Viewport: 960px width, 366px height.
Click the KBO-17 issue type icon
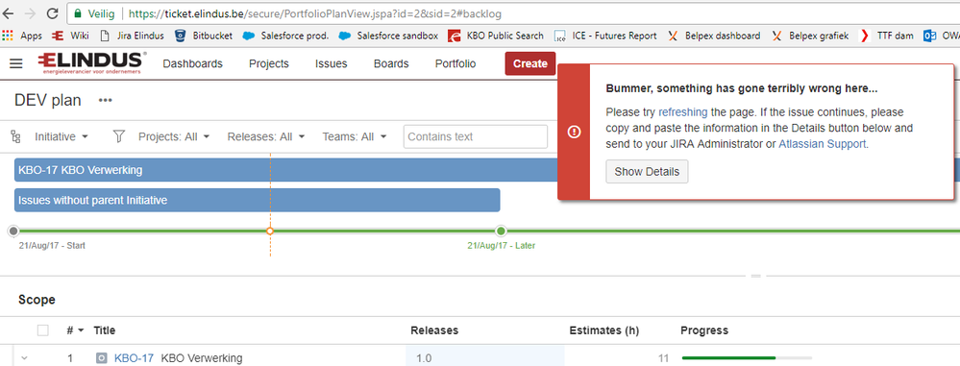coord(102,358)
